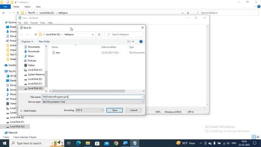Open Mail app from taskbar
This screenshot has width=261, height=147.
click(107, 143)
